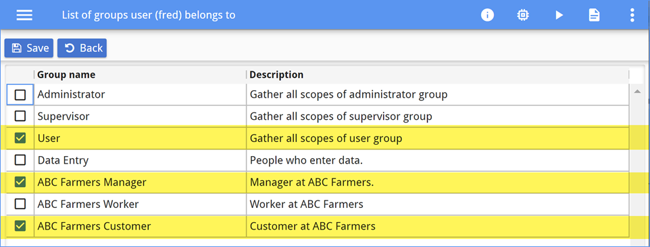The width and height of the screenshot is (650, 247).
Task: Select the Data Entry group name cell
Action: pos(140,160)
